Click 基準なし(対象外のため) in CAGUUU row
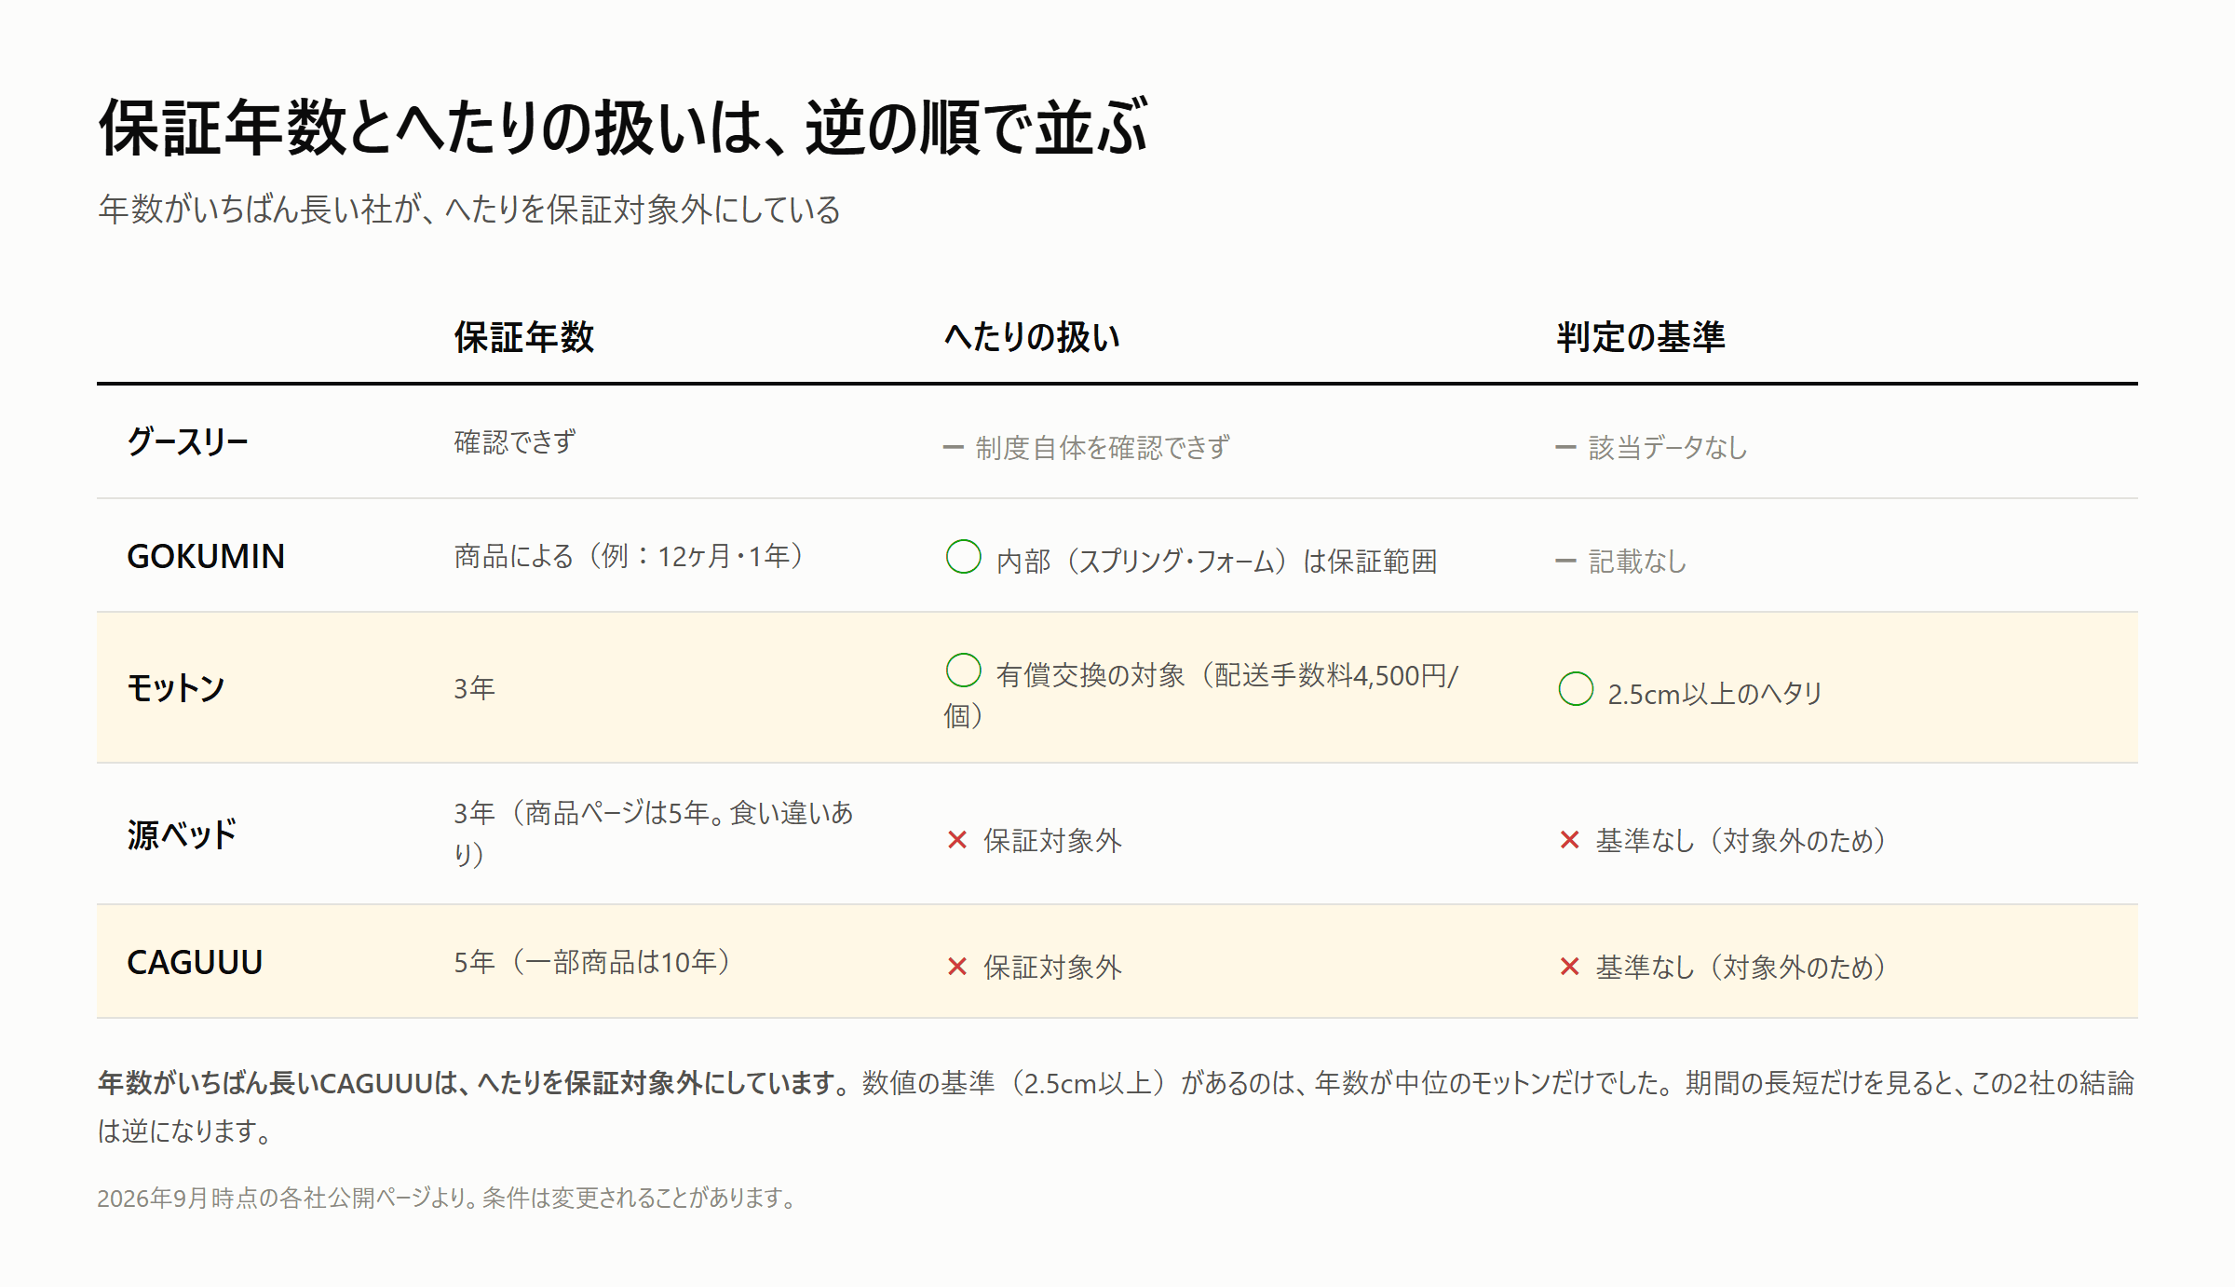Viewport: 2235px width, 1287px height. [x=1742, y=968]
